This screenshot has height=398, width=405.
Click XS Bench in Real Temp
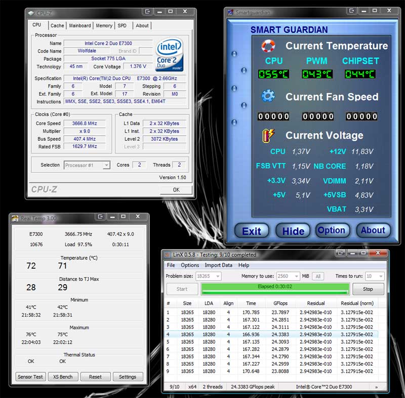pos(63,377)
